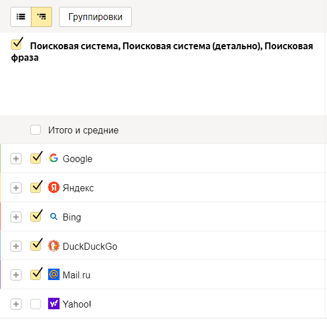The image size is (327, 323).
Task: Open the Группировки button
Action: 95,17
